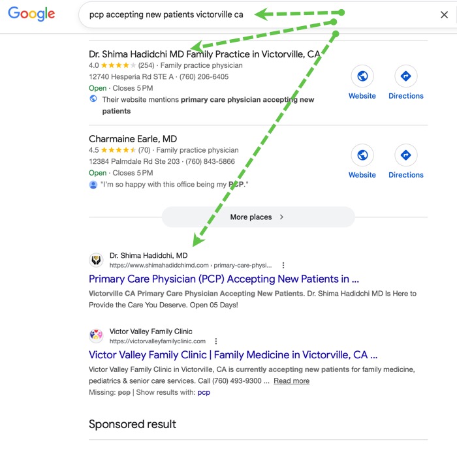Click the shimahadidchimd.com URL breadcrumb

click(190, 266)
